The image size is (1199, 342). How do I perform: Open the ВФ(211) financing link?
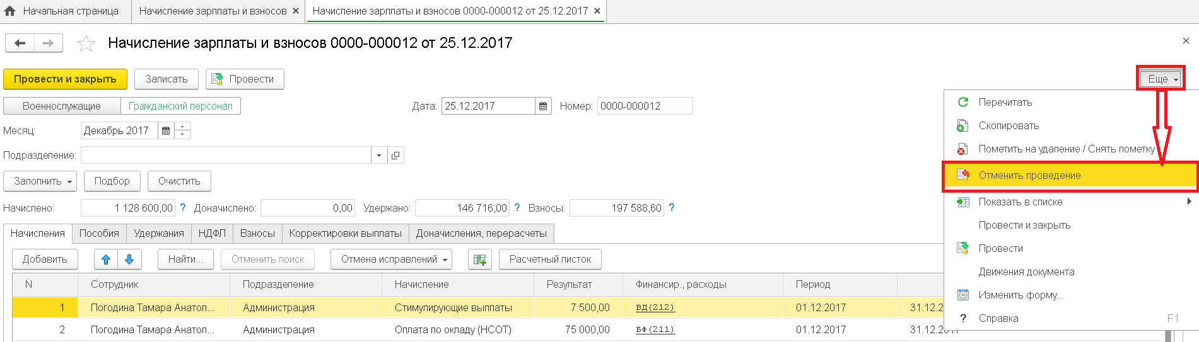655,329
